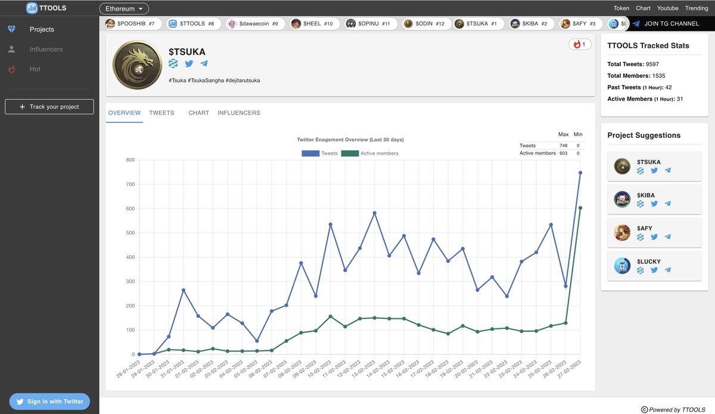This screenshot has width=715, height=414.
Task: Open DEX icon in $LUCKY suggestion card
Action: tap(641, 270)
